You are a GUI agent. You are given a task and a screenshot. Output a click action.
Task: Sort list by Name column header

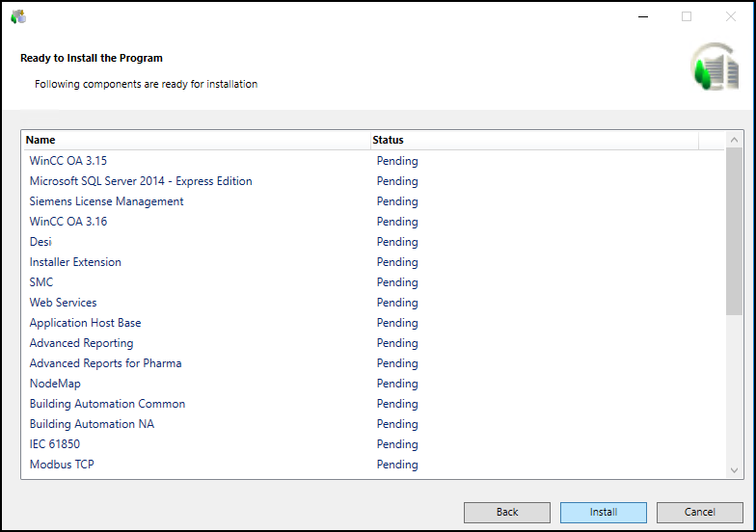(196, 140)
